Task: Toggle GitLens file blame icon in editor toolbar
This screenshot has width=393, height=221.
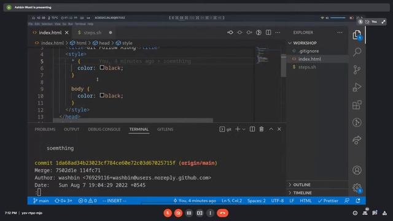Action: coord(259,33)
